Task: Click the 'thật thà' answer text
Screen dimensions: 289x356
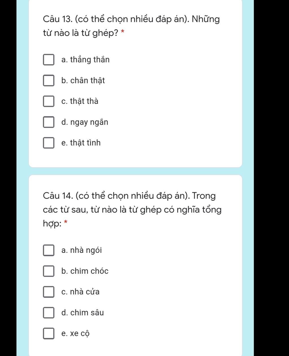Action: click(x=84, y=101)
